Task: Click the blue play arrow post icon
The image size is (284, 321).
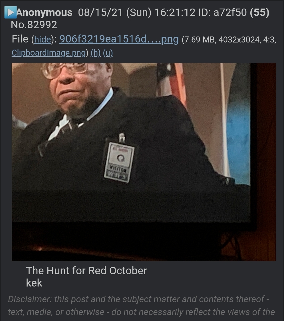Action: click(x=10, y=12)
